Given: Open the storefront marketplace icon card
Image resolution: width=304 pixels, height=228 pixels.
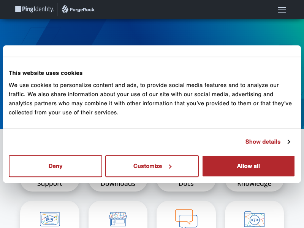Looking at the screenshot, I should click(x=118, y=215).
